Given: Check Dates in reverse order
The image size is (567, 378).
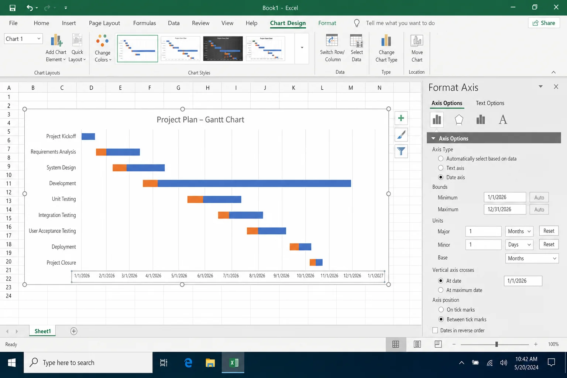Looking at the screenshot, I should (435, 330).
